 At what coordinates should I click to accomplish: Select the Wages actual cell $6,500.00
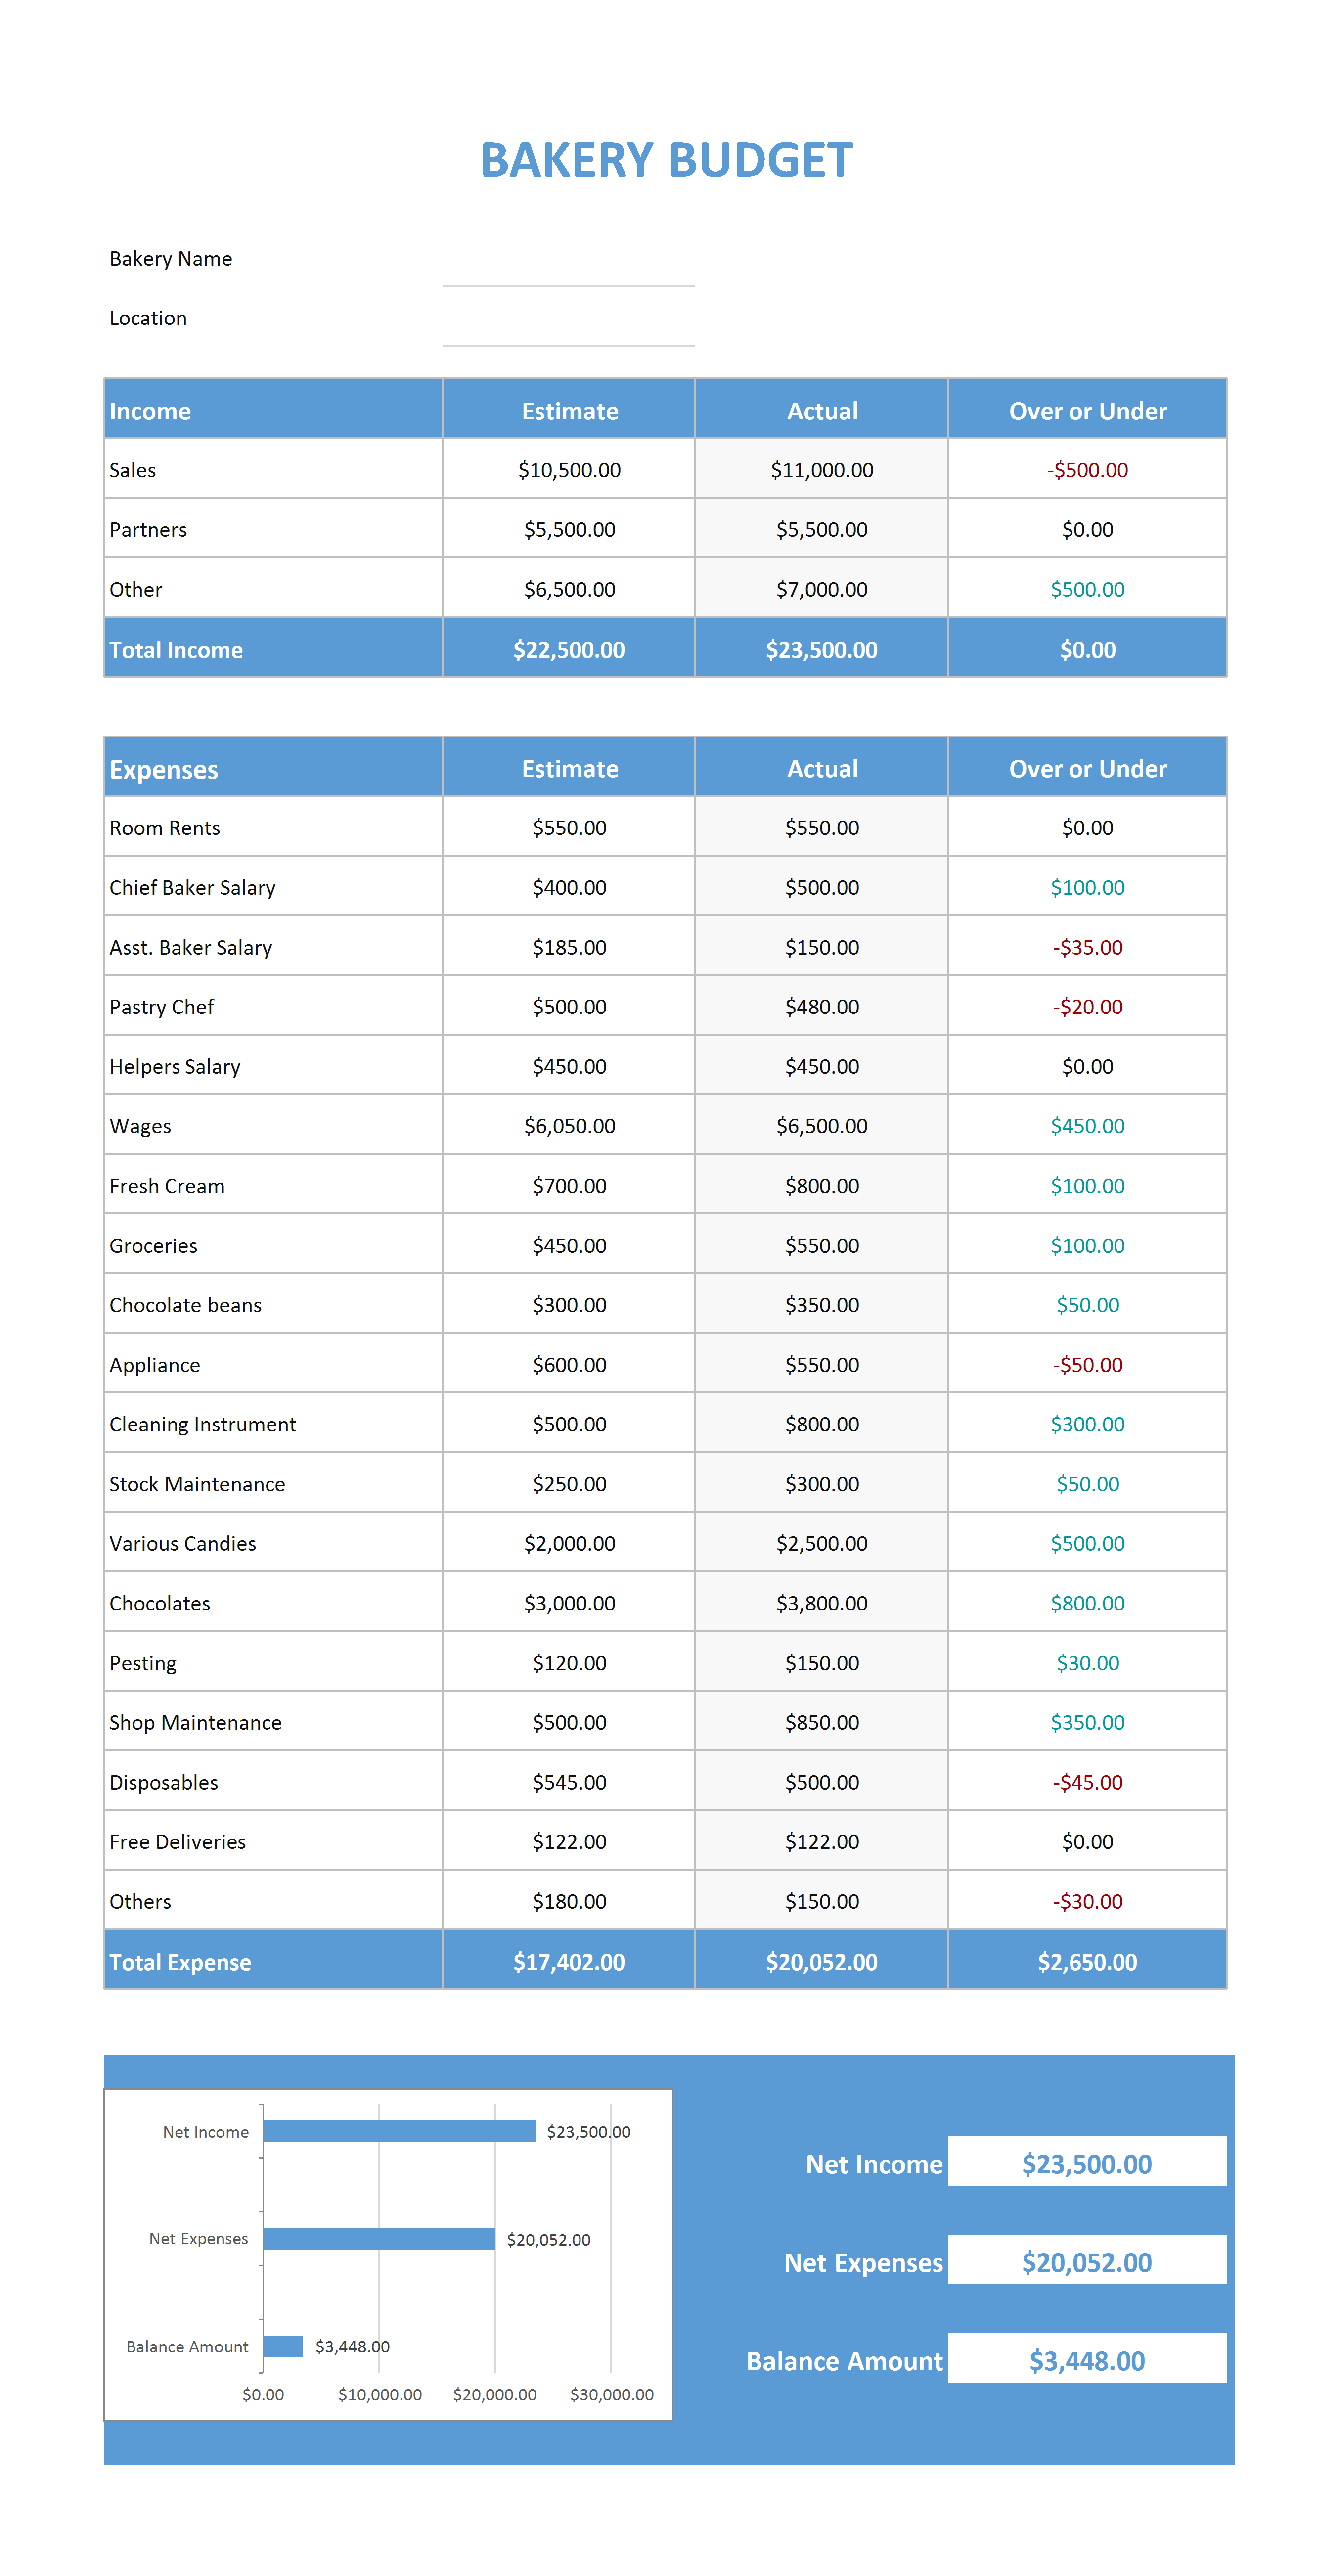tap(821, 1125)
